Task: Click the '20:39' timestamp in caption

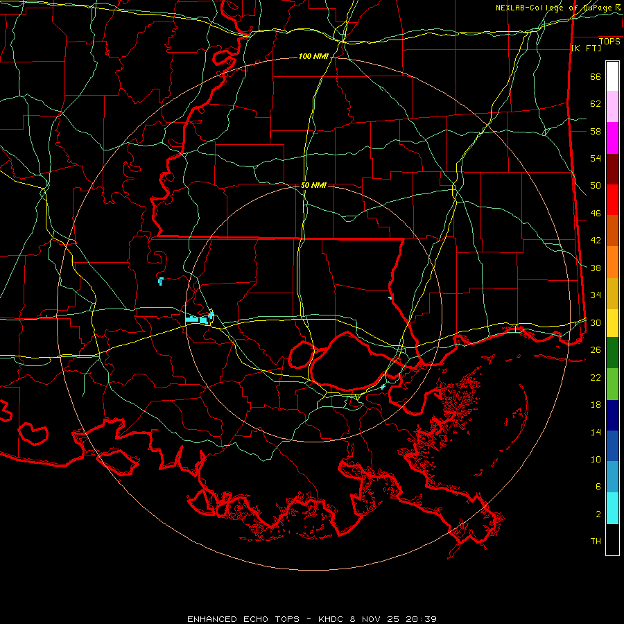Action: pyautogui.click(x=421, y=619)
